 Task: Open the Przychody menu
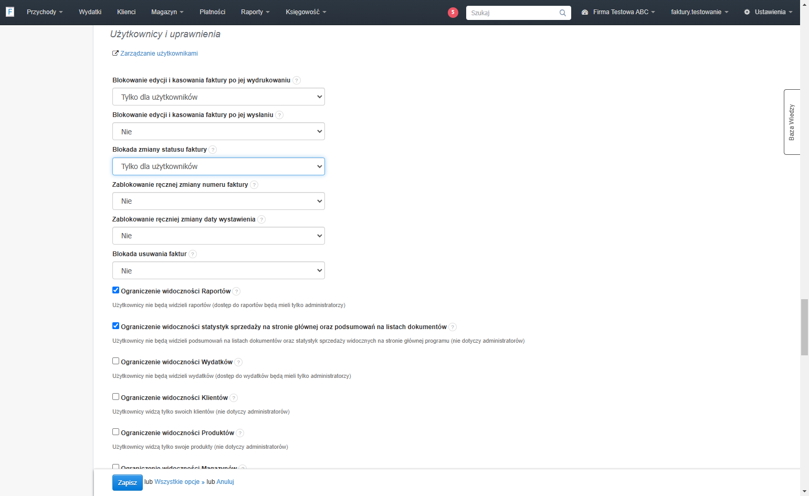tap(45, 12)
